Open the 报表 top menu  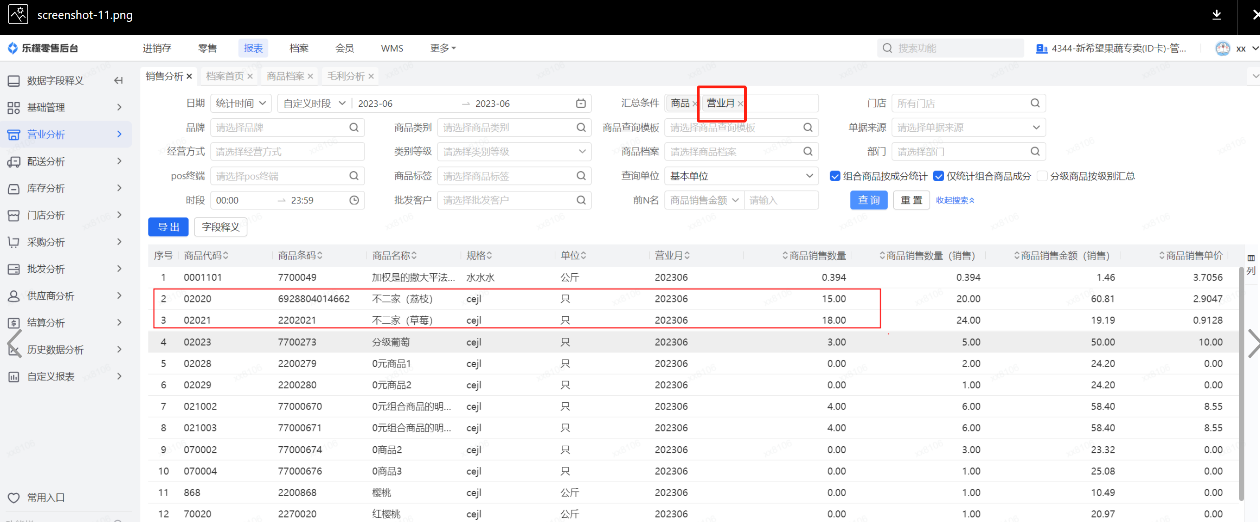(x=253, y=48)
